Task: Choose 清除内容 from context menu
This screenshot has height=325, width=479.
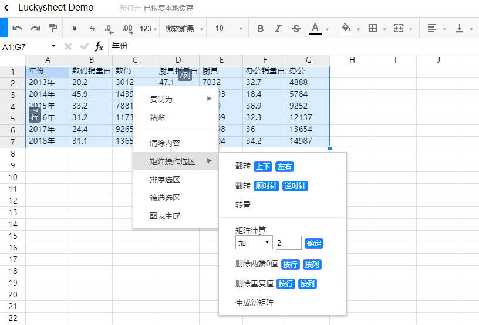Action: pos(176,143)
